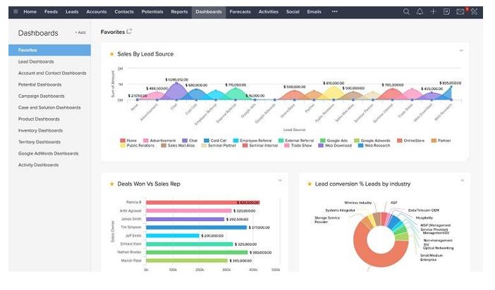495x290 pixels.
Task: Click the Jeff Smith cyan bar
Action: pos(173,236)
